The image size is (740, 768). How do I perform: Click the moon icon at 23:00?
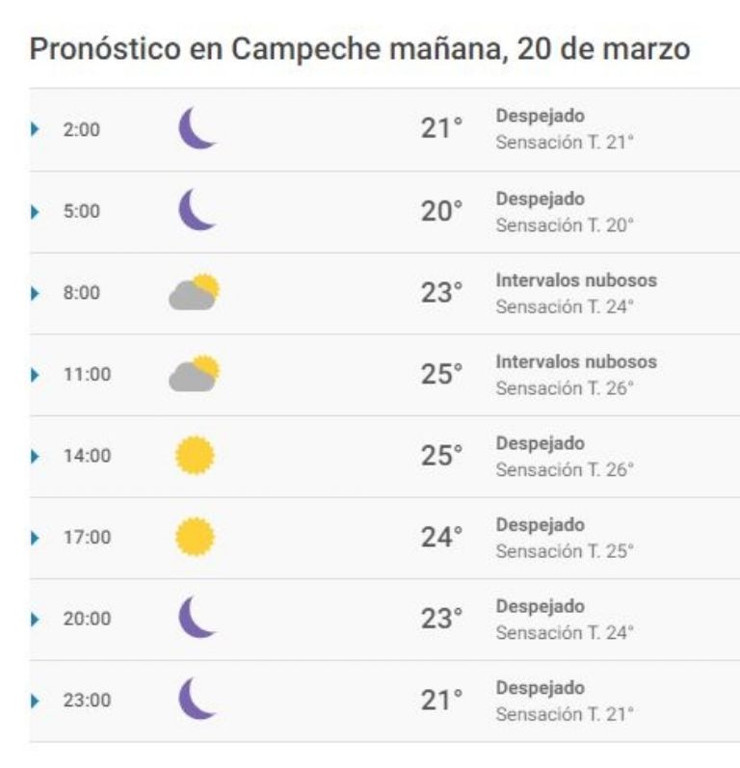click(197, 699)
